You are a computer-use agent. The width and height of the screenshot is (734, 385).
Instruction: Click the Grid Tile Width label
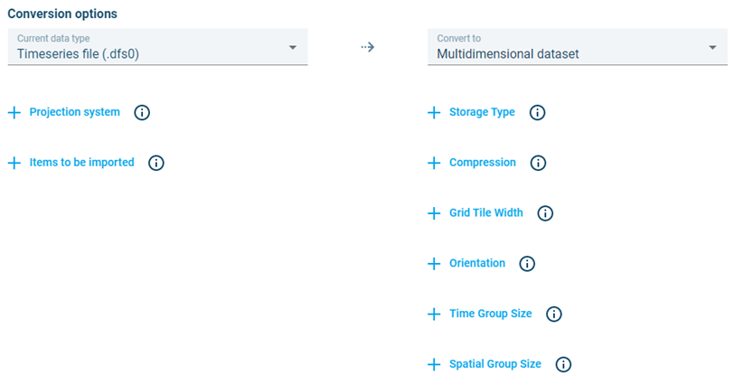click(x=485, y=213)
